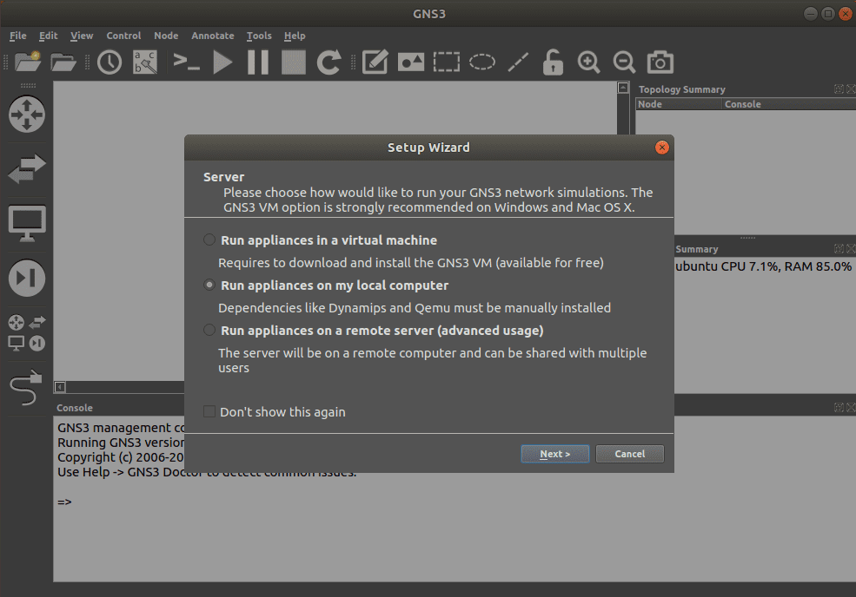Select the draw rectangle tool
Screen dimensions: 856x597
click(x=447, y=62)
